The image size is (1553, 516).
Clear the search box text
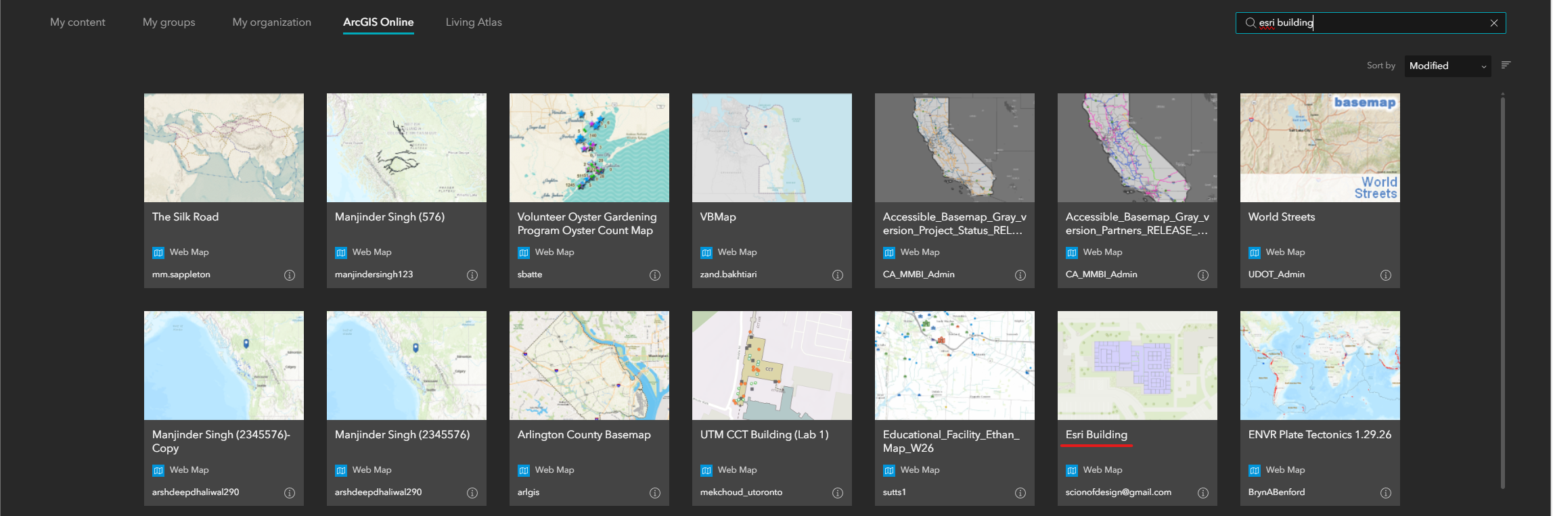[1494, 23]
